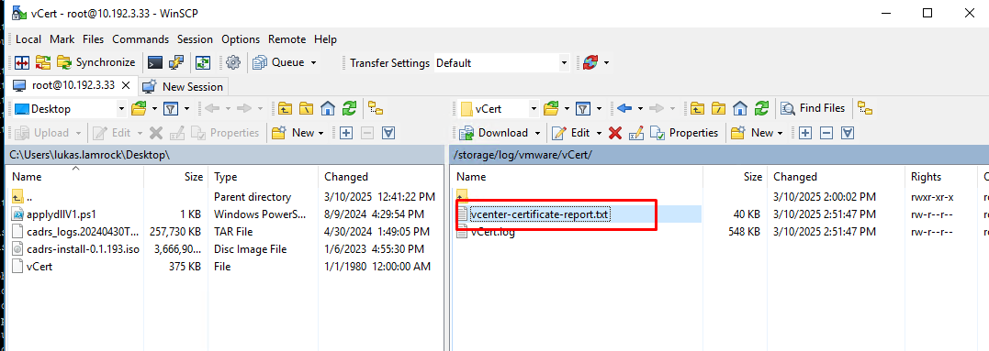989x351 pixels.
Task: Click the Synchronize button
Action: (96, 62)
